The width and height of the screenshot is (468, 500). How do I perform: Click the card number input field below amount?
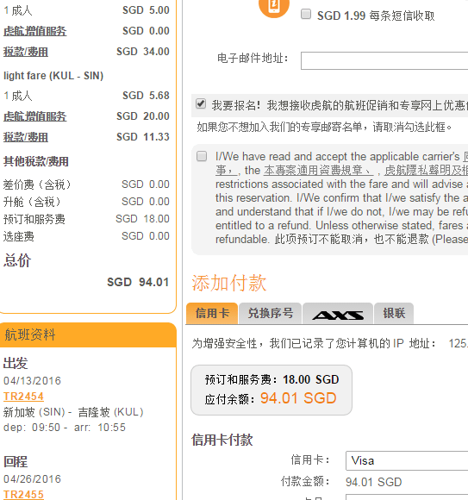pyautogui.click(x=407, y=497)
